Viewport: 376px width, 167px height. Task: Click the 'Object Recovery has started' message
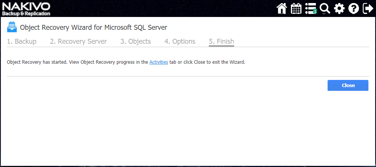coord(76,62)
